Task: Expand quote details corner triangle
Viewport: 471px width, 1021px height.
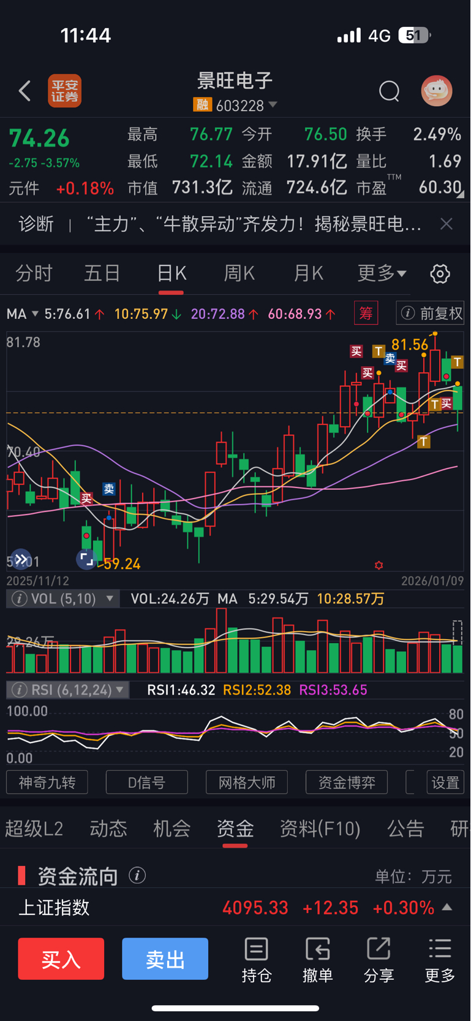Action: [459, 194]
